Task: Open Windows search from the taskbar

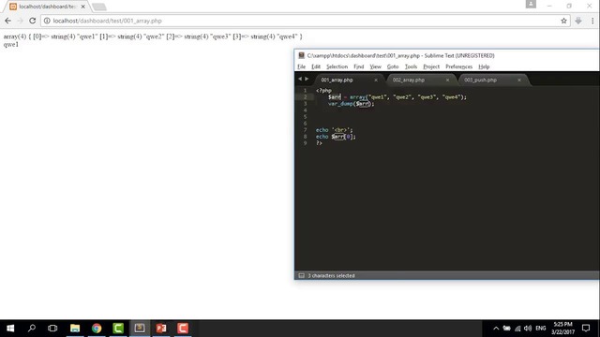Action: [x=32, y=329]
